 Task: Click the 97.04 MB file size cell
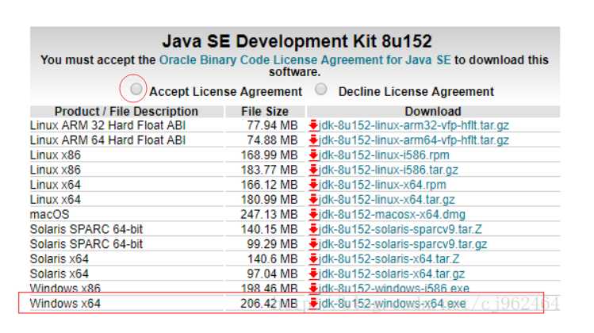click(x=272, y=274)
